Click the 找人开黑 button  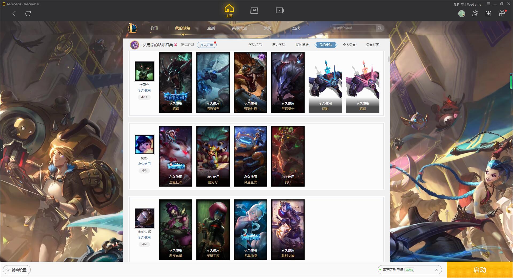[207, 45]
